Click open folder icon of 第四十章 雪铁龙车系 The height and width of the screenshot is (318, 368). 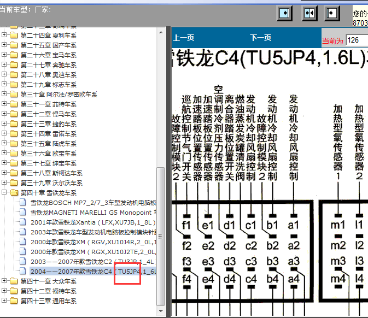(x=14, y=193)
